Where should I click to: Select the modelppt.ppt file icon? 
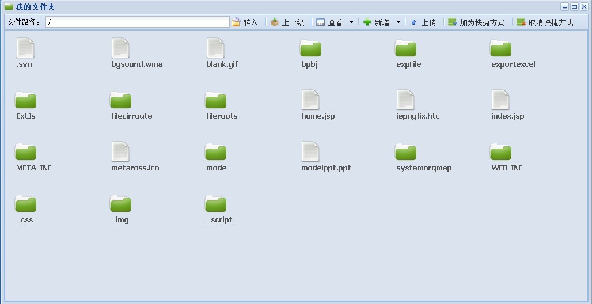click(x=311, y=151)
